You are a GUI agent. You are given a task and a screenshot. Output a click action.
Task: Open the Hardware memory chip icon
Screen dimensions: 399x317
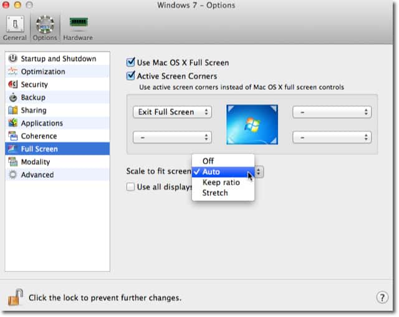(79, 22)
